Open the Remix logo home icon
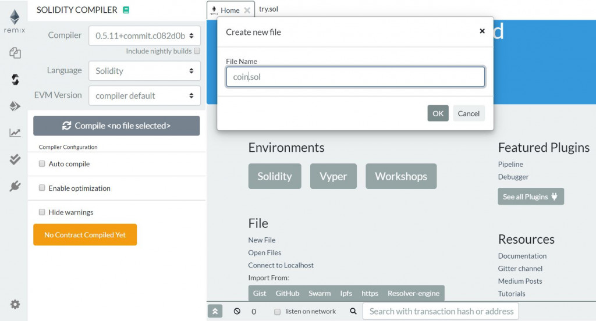Viewport: 596px width, 321px height. click(15, 22)
